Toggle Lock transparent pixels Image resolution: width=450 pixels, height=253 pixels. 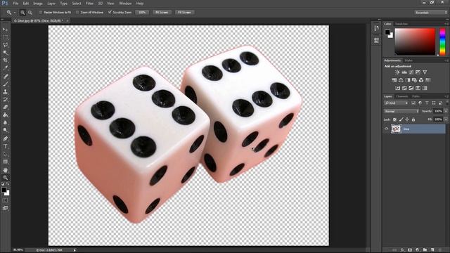(394, 119)
